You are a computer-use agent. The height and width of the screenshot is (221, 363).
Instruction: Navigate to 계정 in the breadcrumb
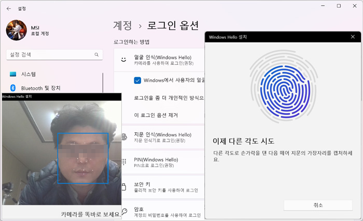point(122,25)
